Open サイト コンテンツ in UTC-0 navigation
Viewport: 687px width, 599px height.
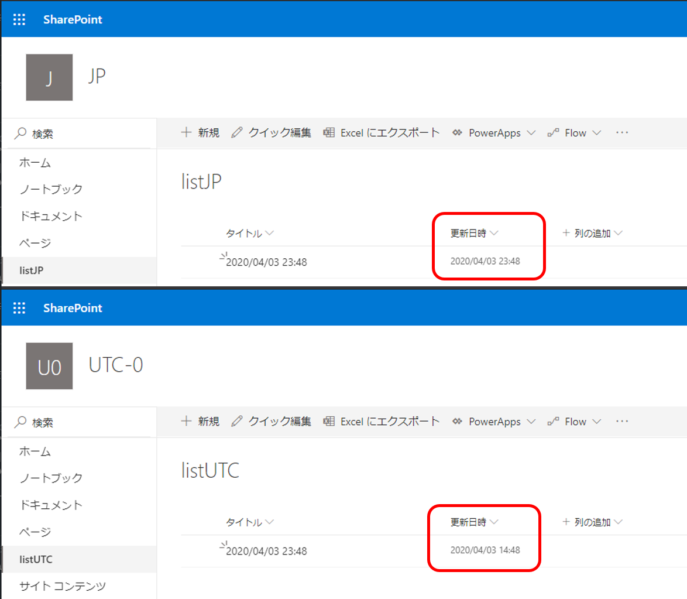pyautogui.click(x=63, y=586)
